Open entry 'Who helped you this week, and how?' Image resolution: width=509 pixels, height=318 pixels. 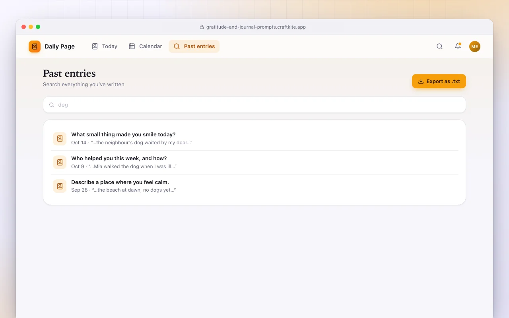254,162
